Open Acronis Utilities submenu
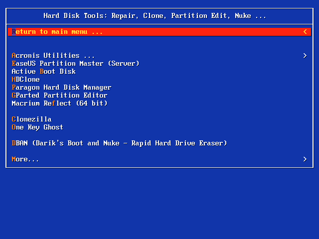The height and width of the screenshot is (239, 319). tap(53, 55)
